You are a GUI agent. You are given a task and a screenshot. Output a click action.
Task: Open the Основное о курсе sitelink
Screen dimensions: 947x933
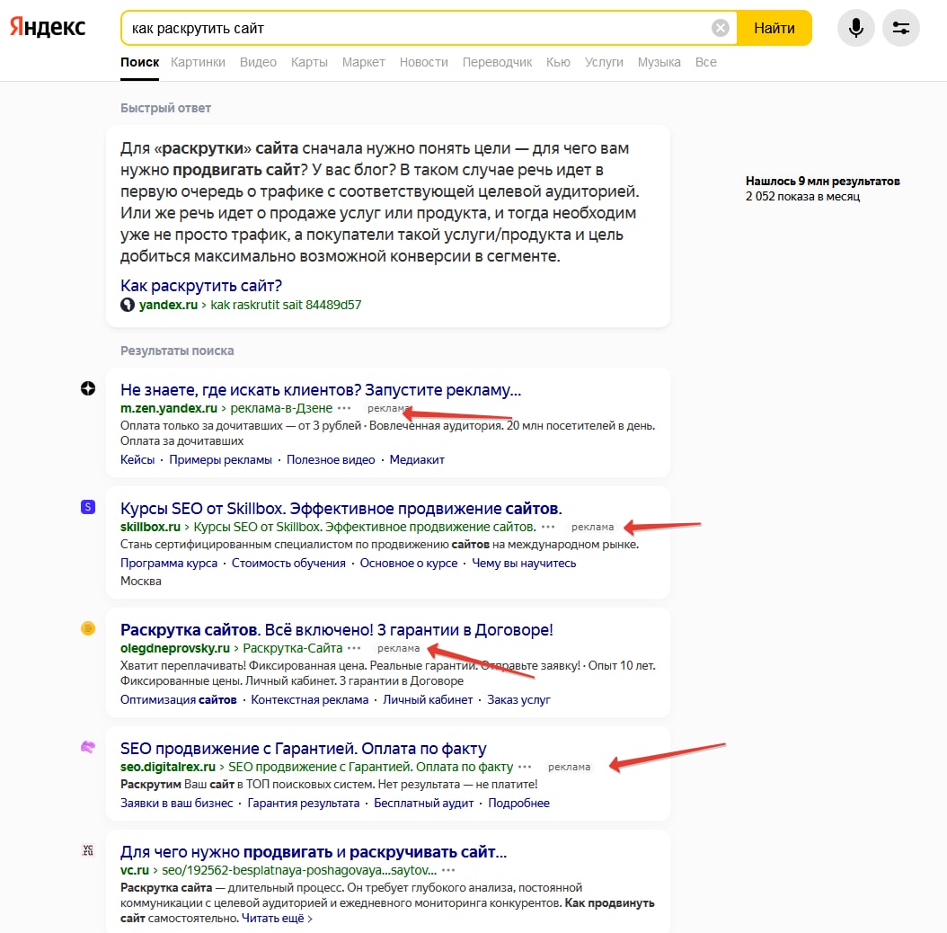[409, 563]
